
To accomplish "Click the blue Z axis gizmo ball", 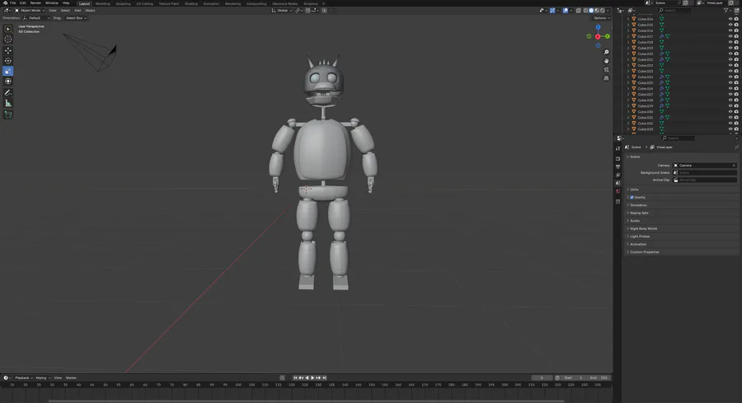I will (599, 27).
